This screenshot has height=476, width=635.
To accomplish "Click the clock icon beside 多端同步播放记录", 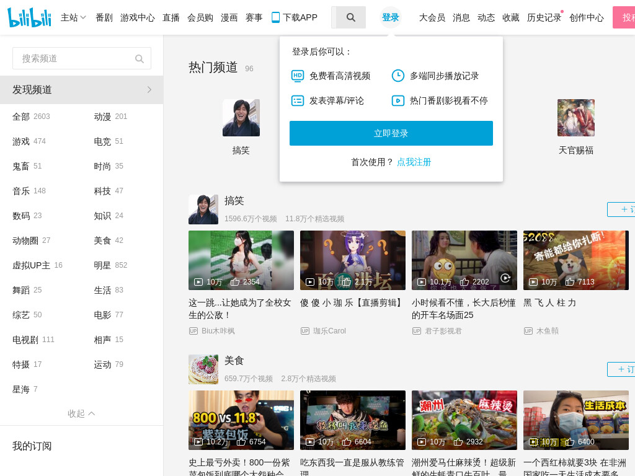I will coord(397,76).
